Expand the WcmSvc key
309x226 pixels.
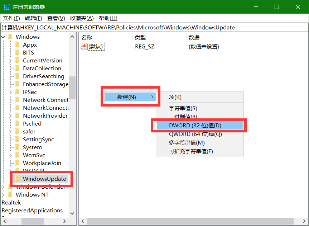tap(10, 155)
